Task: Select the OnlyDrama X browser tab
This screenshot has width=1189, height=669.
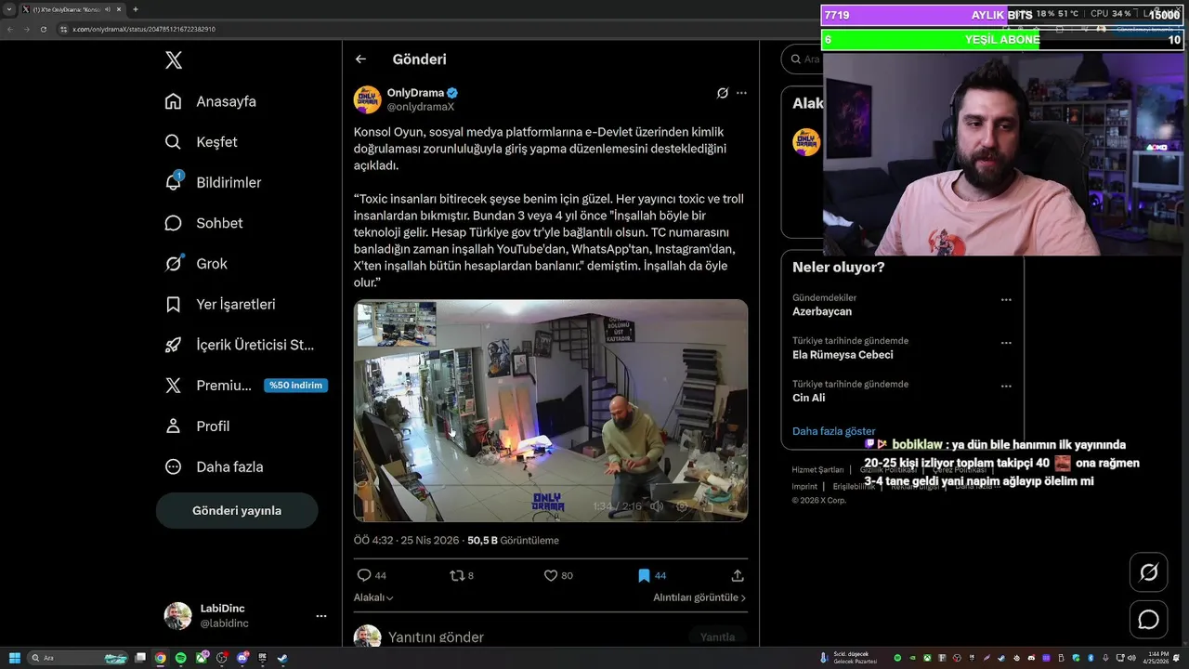Action: tap(72, 9)
